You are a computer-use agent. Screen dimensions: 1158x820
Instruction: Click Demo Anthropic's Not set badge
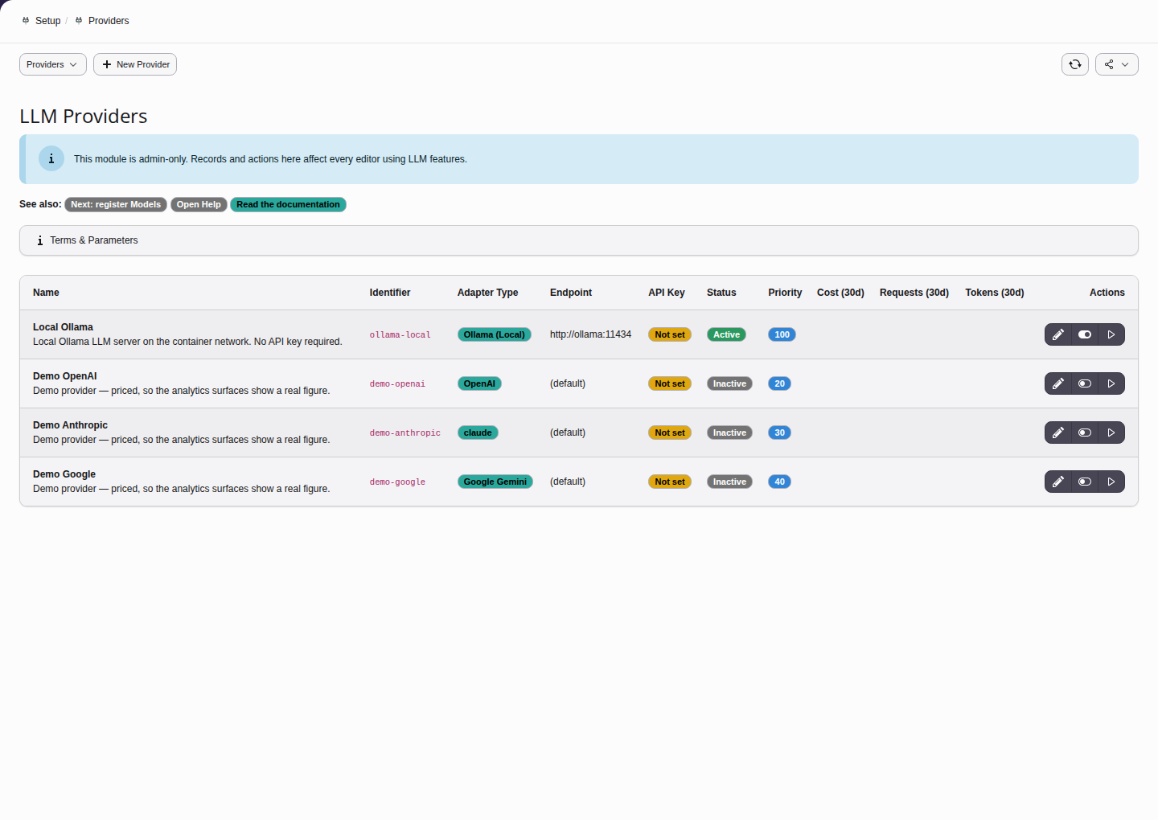[x=670, y=433]
